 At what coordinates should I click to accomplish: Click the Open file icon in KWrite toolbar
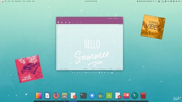click(x=62, y=22)
